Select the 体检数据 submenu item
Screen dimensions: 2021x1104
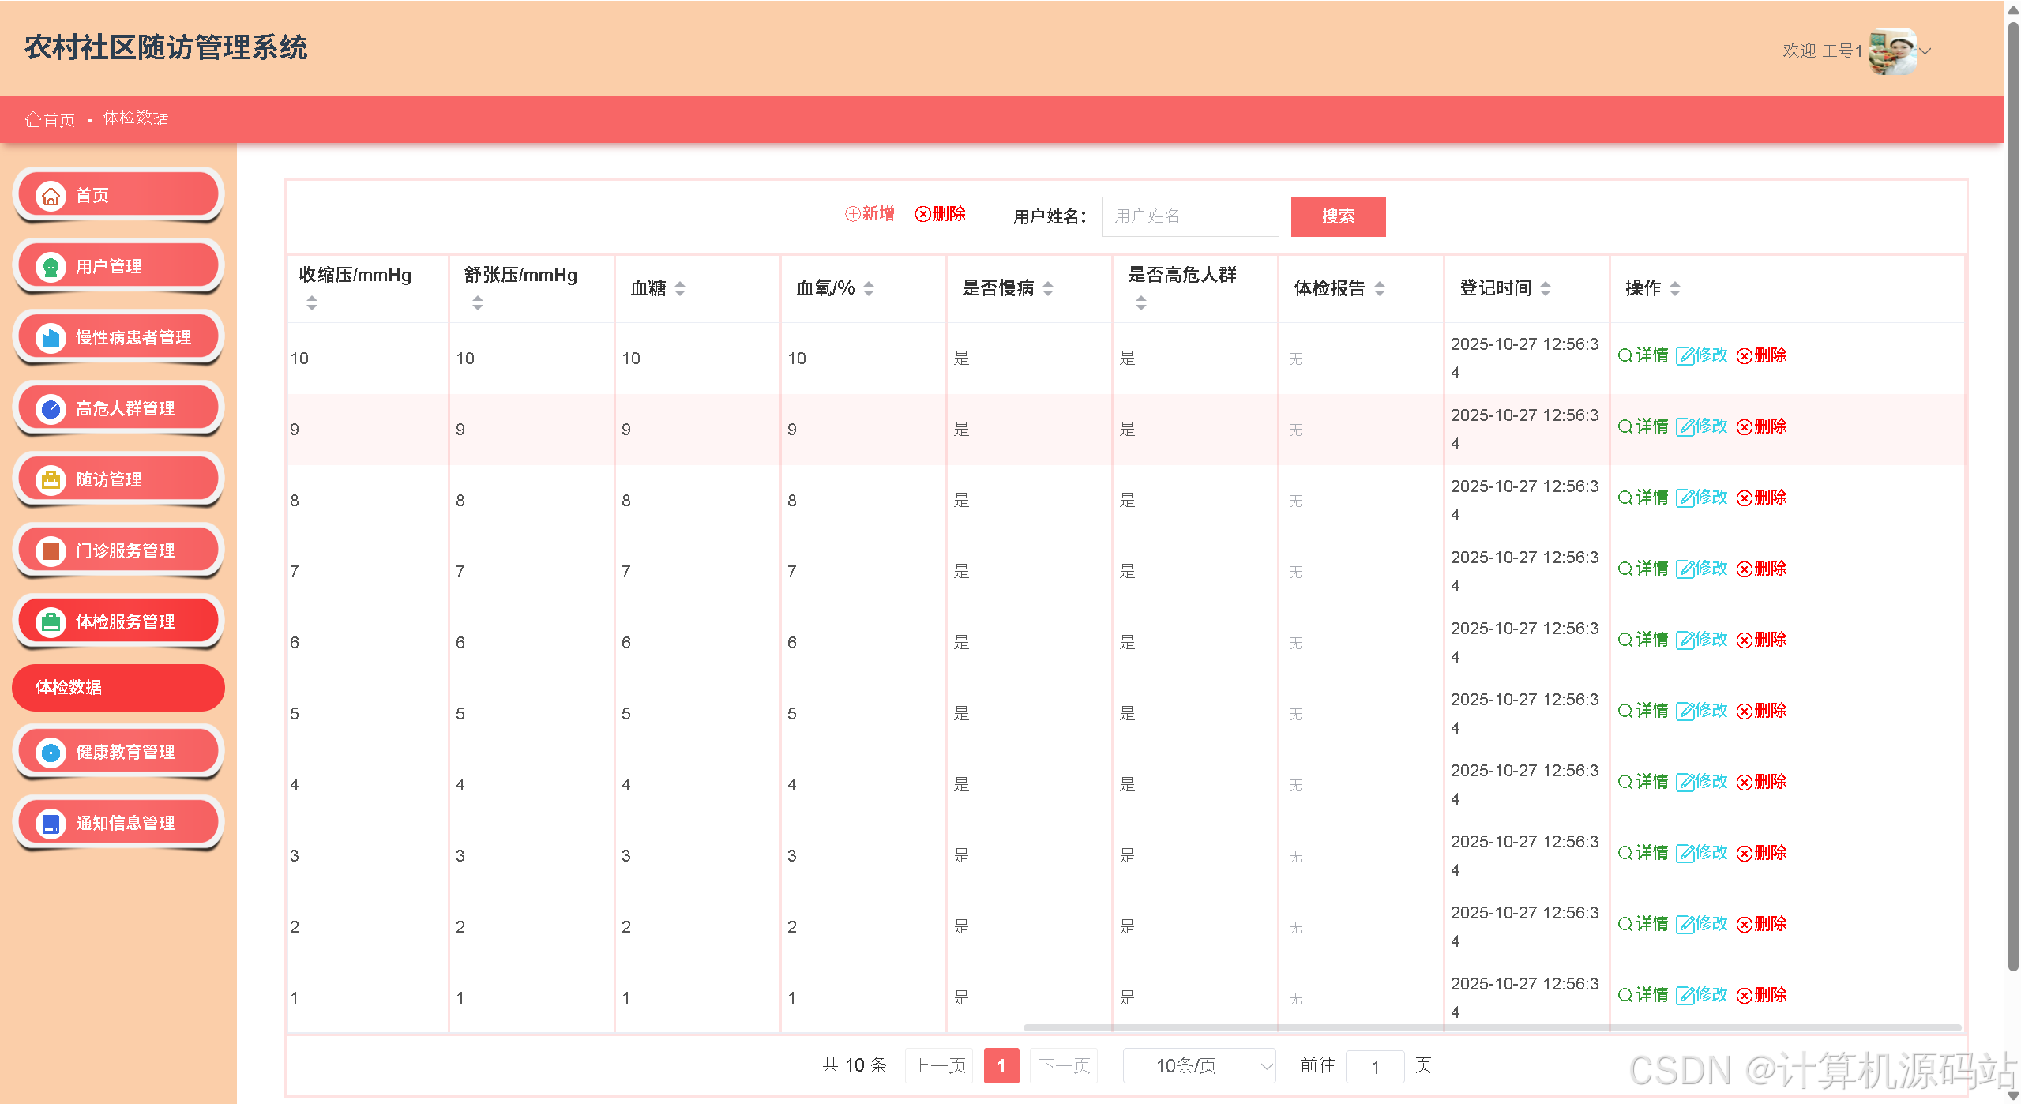click(x=118, y=687)
